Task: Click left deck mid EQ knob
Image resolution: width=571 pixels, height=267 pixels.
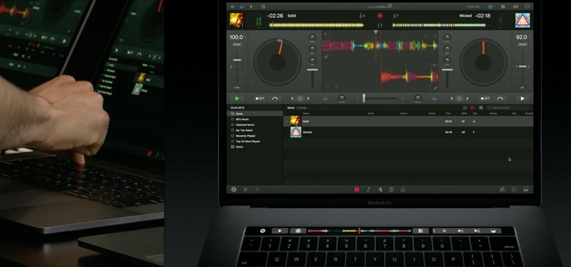Action: 313,48
